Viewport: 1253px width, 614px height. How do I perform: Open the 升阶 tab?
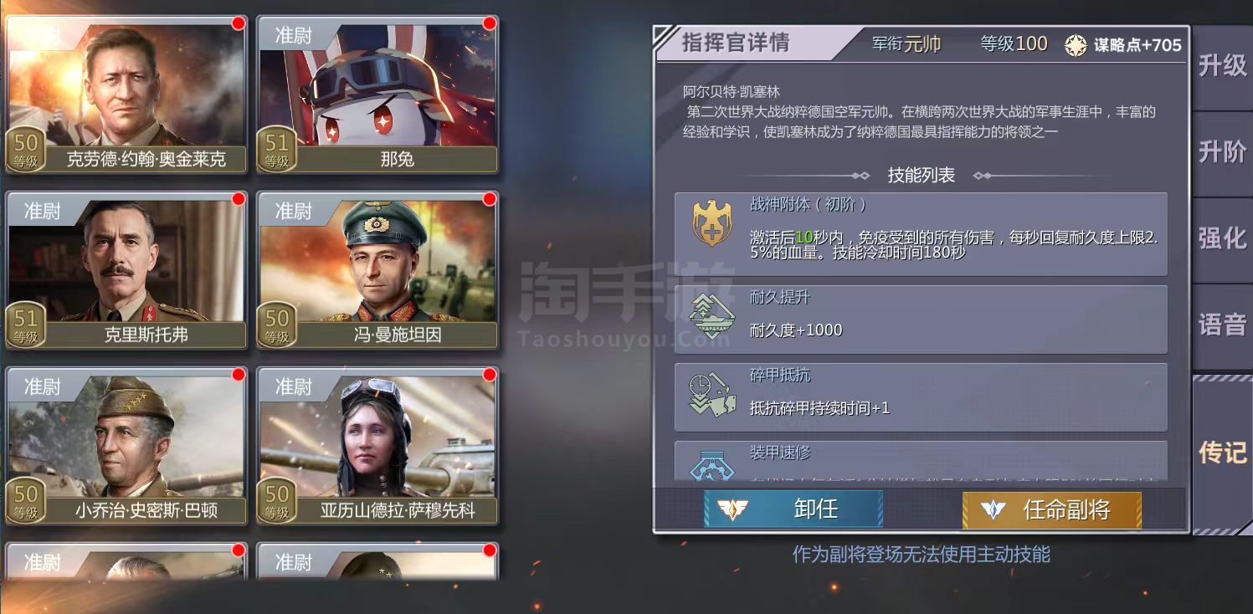pyautogui.click(x=1222, y=152)
